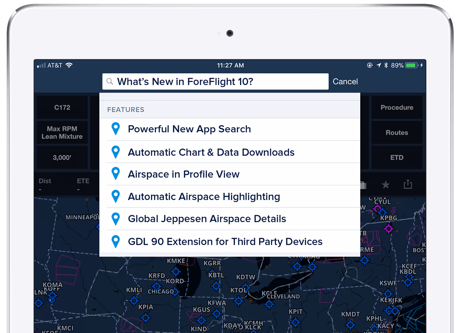This screenshot has width=460, height=333.
Task: Tap the Wi-Fi status icon
Action: [x=69, y=65]
